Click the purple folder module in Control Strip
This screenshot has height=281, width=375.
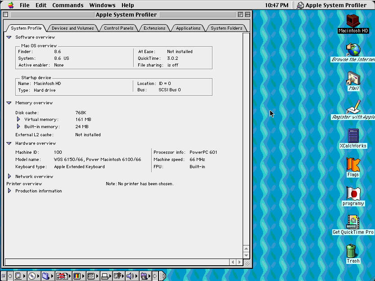(x=145, y=276)
